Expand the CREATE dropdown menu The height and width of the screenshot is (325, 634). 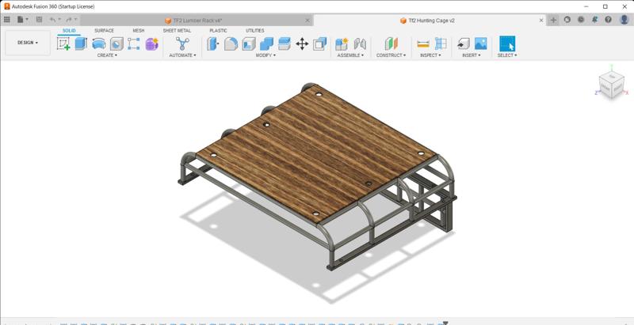pos(107,55)
